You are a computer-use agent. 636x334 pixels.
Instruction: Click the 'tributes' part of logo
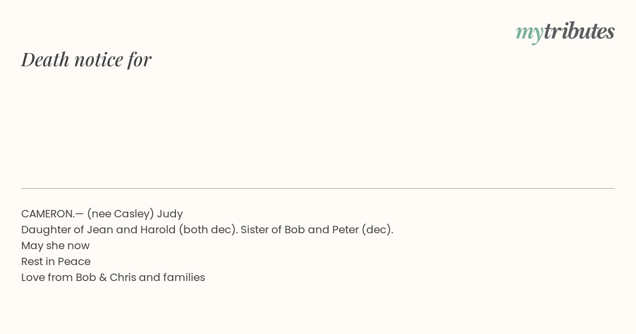click(579, 31)
